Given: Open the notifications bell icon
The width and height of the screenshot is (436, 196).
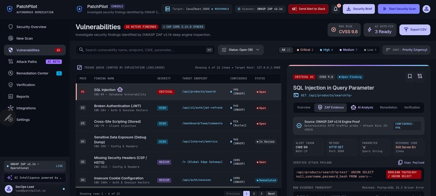Looking at the screenshot, I should [x=335, y=9].
